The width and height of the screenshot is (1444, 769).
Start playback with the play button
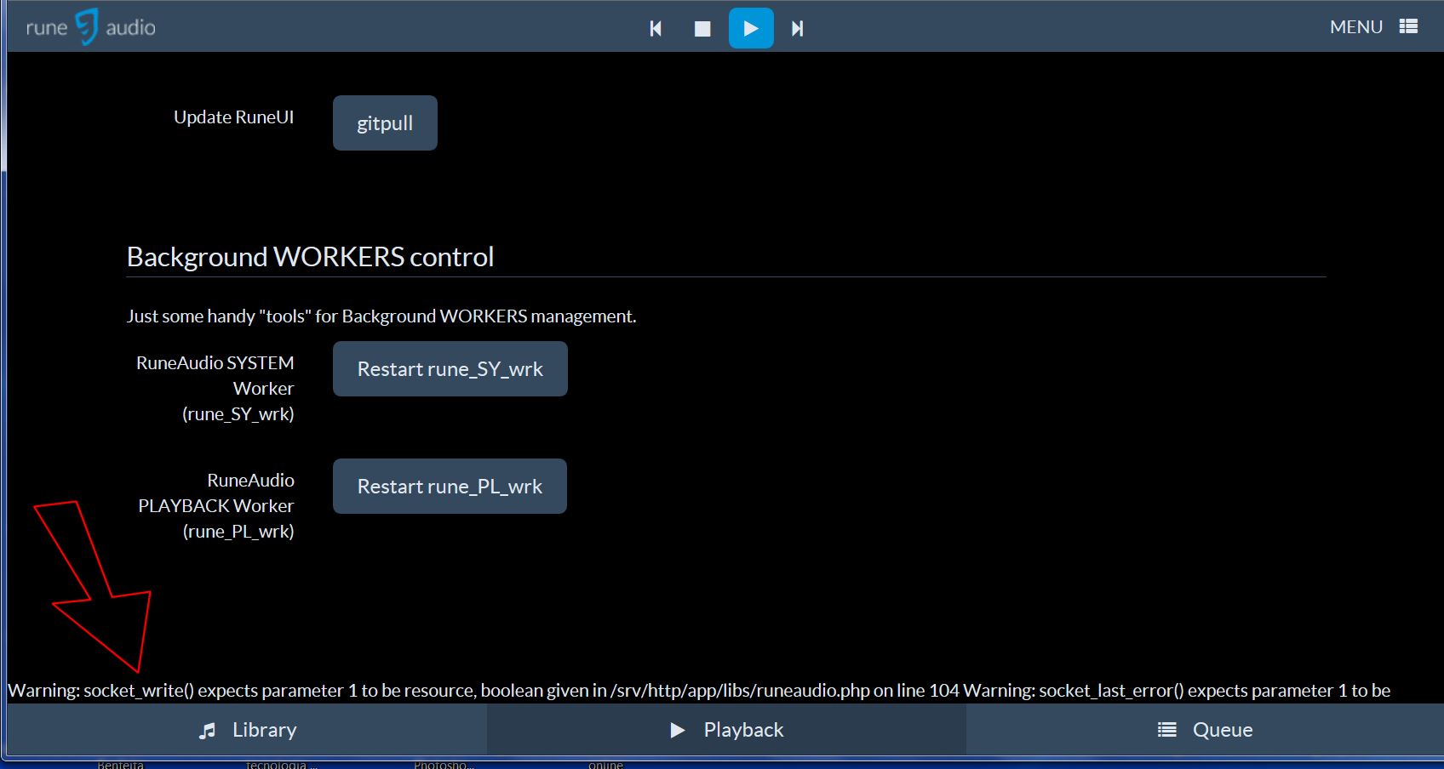751,28
